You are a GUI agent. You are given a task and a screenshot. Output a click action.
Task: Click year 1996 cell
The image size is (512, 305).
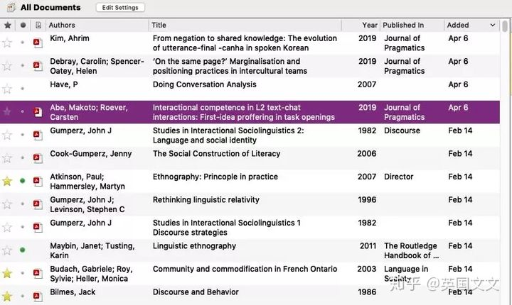coord(367,200)
